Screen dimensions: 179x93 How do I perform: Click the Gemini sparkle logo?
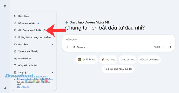[x=66, y=22]
